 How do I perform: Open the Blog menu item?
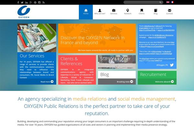(x=156, y=12)
